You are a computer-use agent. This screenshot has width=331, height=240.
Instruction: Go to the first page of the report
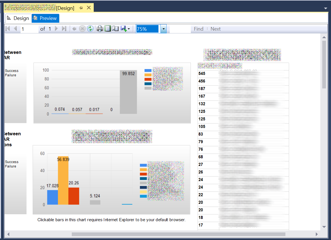(8, 29)
